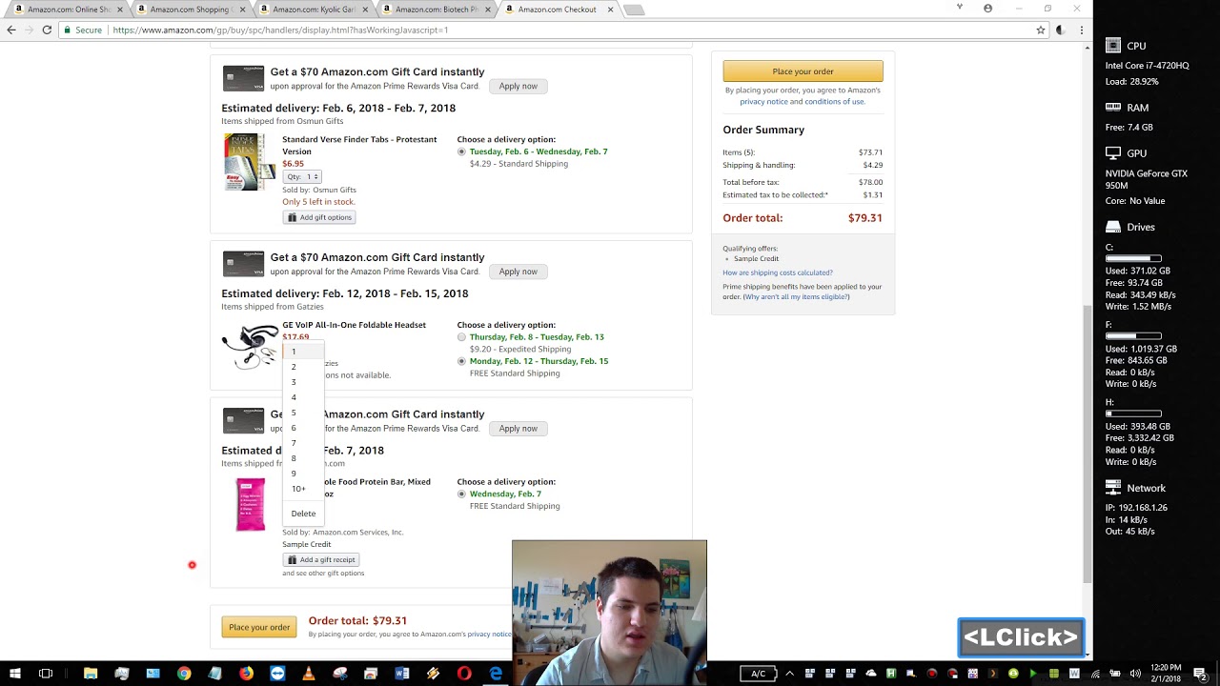Viewport: 1220px width, 686px height.
Task: Click the page vertical scrollbar
Action: coord(1088,443)
